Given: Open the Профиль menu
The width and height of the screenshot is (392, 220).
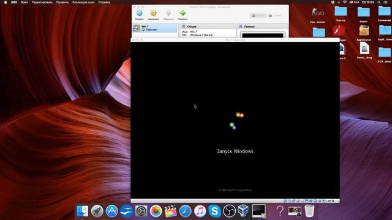Looking at the screenshot, I should (62, 2).
